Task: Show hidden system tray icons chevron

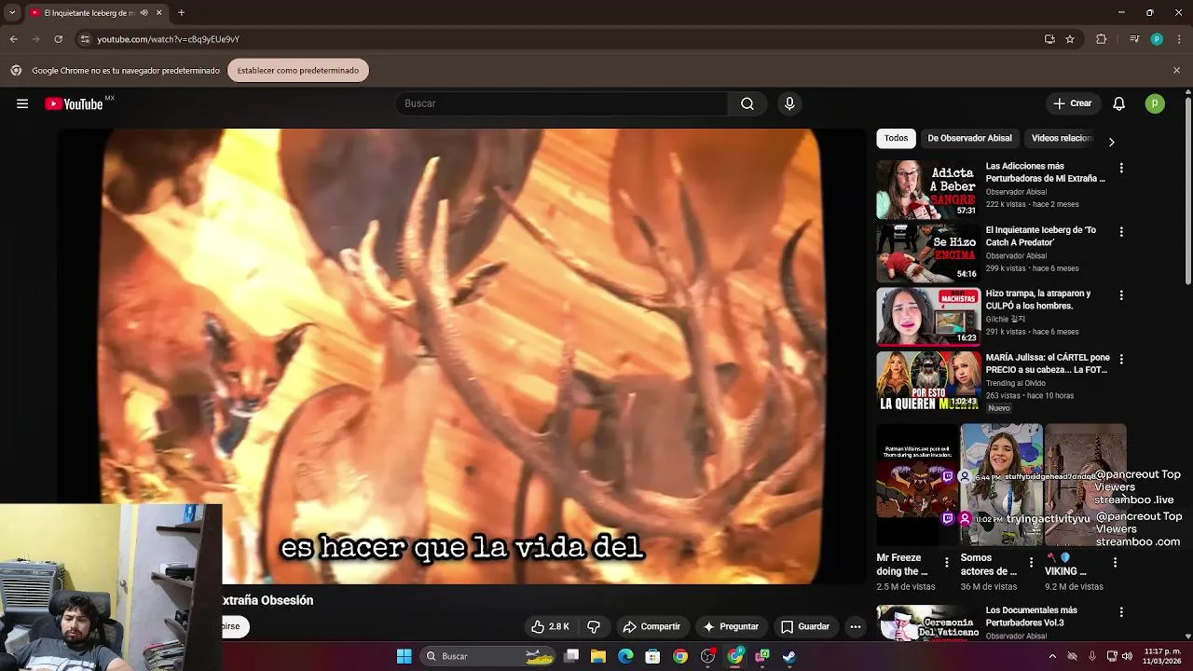Action: 1052,656
